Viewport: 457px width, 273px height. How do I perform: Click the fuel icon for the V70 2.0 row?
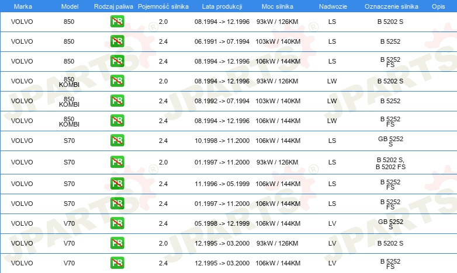(117, 243)
